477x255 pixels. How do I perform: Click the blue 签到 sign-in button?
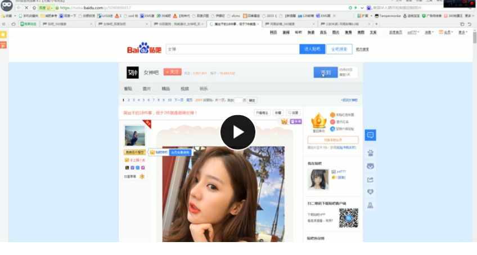tap(326, 72)
